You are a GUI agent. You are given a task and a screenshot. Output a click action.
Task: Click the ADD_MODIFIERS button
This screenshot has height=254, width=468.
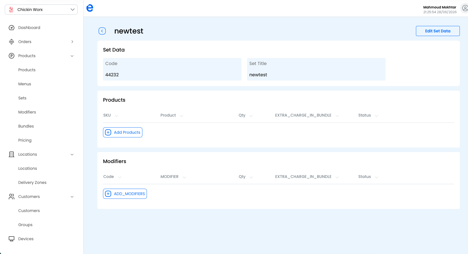click(x=125, y=194)
